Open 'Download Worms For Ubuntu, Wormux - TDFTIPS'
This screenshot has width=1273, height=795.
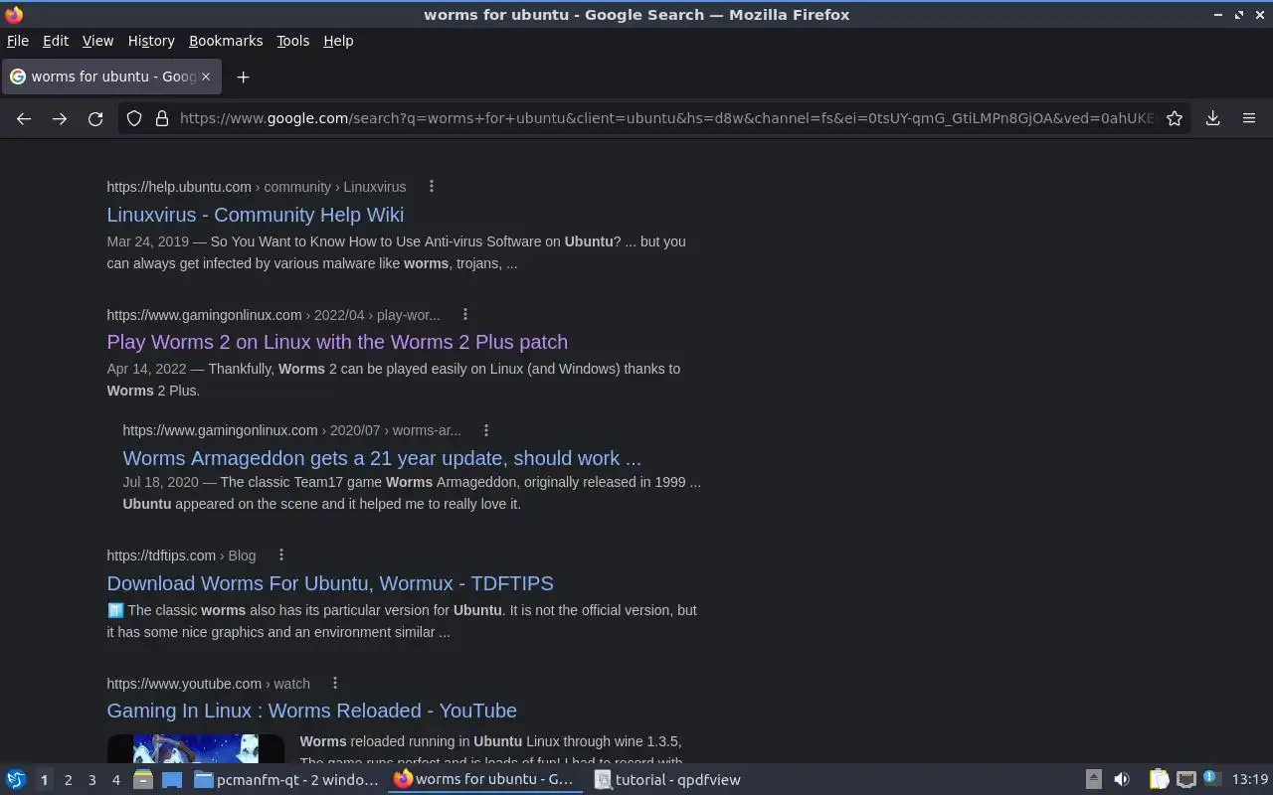pyautogui.click(x=330, y=583)
